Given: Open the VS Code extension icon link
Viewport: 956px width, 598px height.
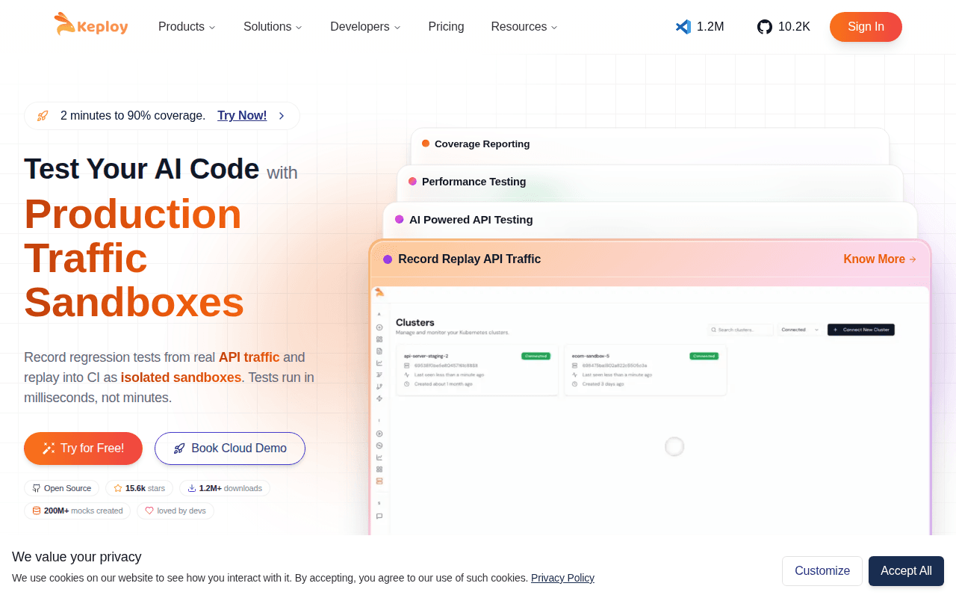Looking at the screenshot, I should pyautogui.click(x=683, y=27).
